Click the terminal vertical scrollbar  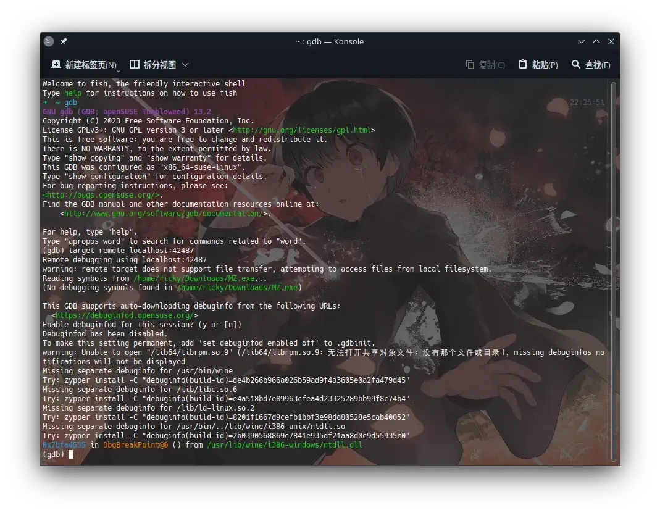point(613,272)
